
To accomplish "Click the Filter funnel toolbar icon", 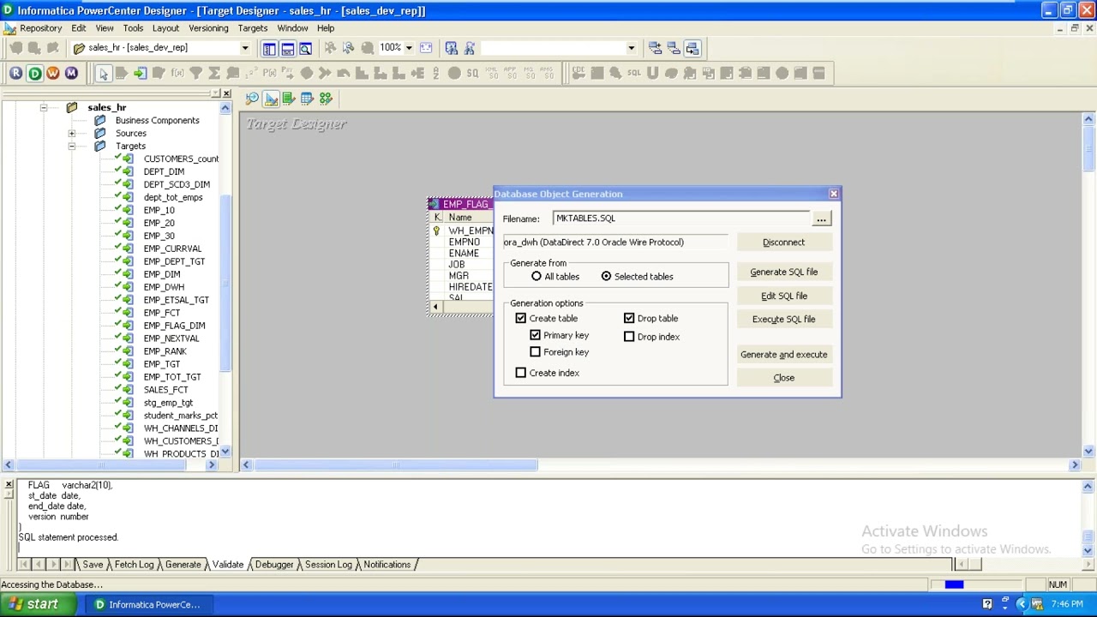I will pos(195,74).
